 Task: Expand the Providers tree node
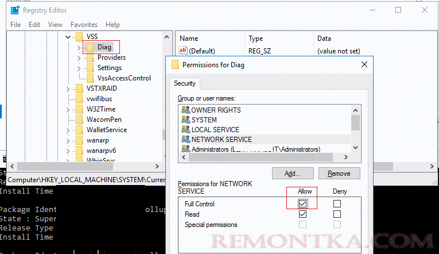(x=79, y=58)
